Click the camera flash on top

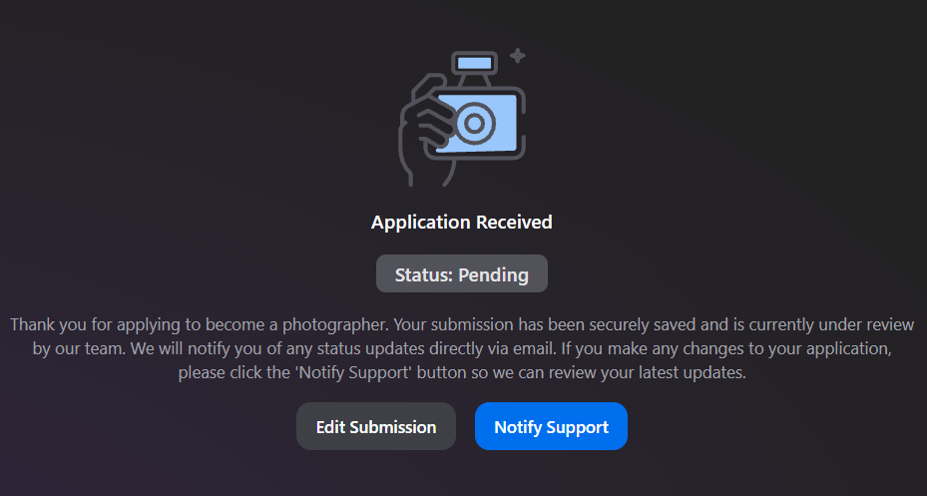(474, 63)
